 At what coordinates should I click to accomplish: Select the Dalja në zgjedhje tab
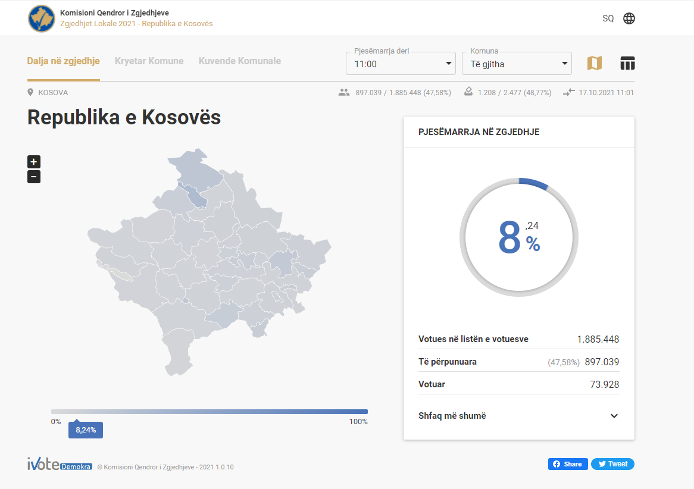tap(63, 61)
